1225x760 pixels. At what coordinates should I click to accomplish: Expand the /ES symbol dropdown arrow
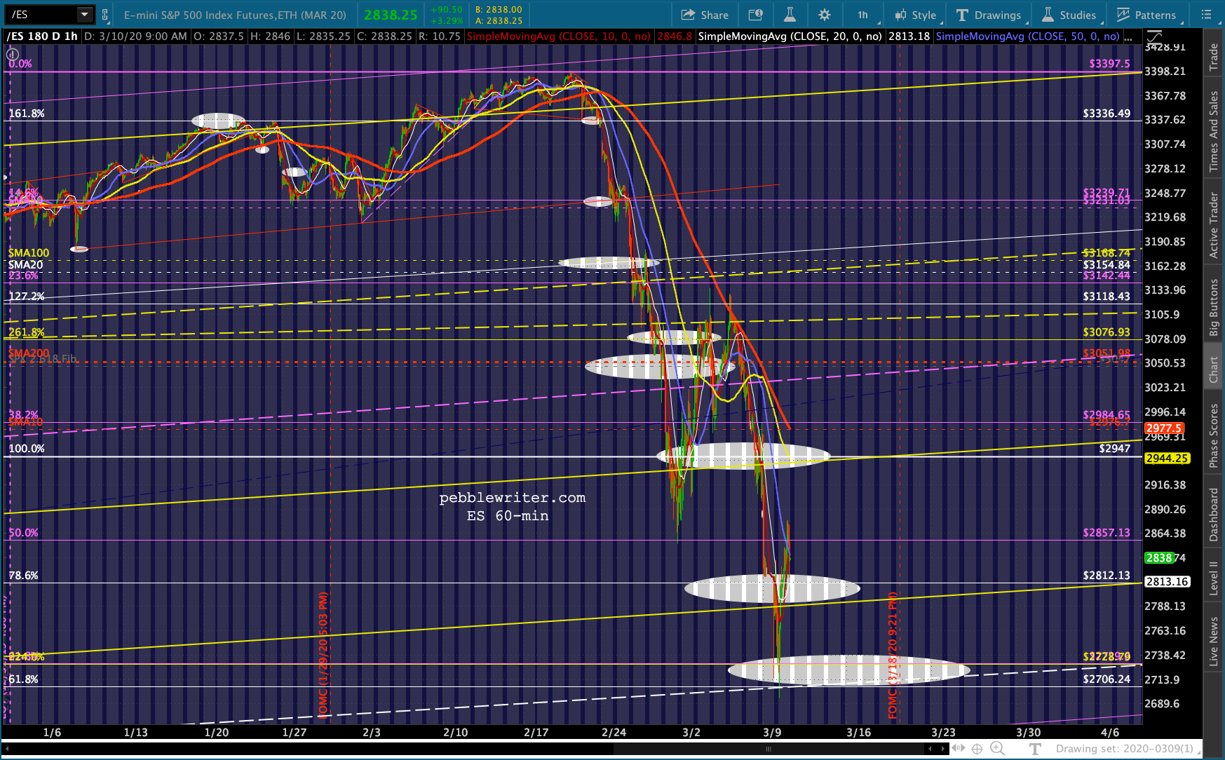coord(84,15)
